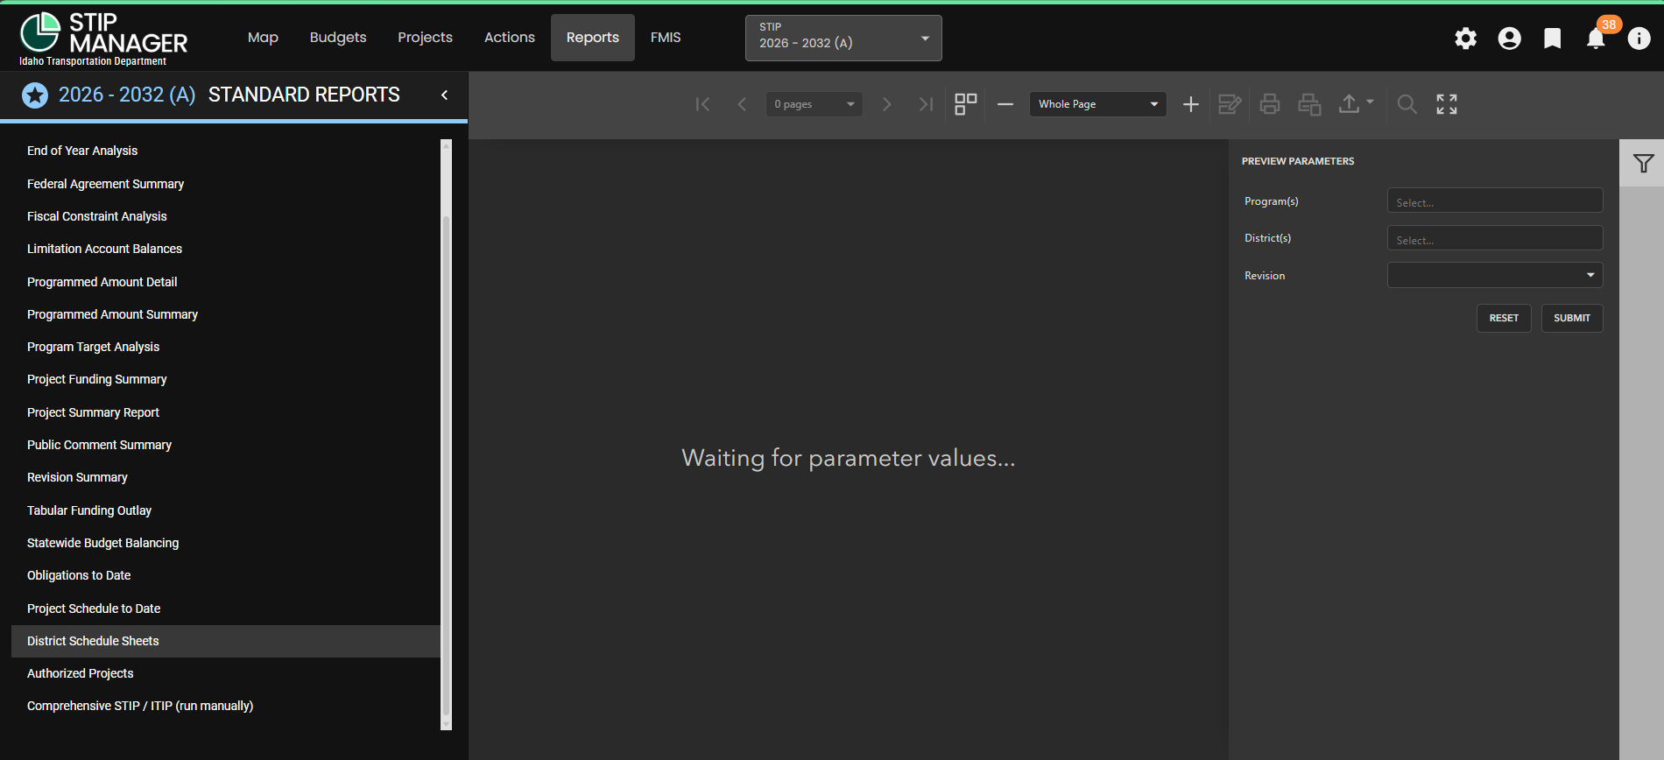Toggle full screen viewer mode

(x=1447, y=104)
